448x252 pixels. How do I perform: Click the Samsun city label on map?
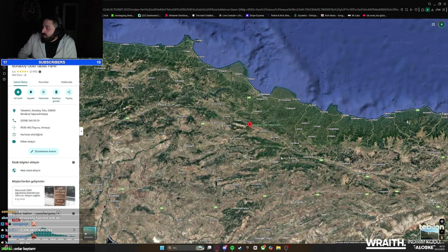click(x=265, y=94)
